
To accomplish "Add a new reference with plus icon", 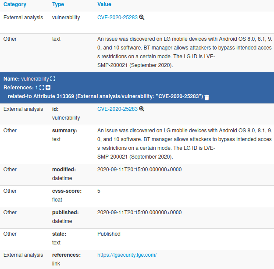I will (48, 88).
